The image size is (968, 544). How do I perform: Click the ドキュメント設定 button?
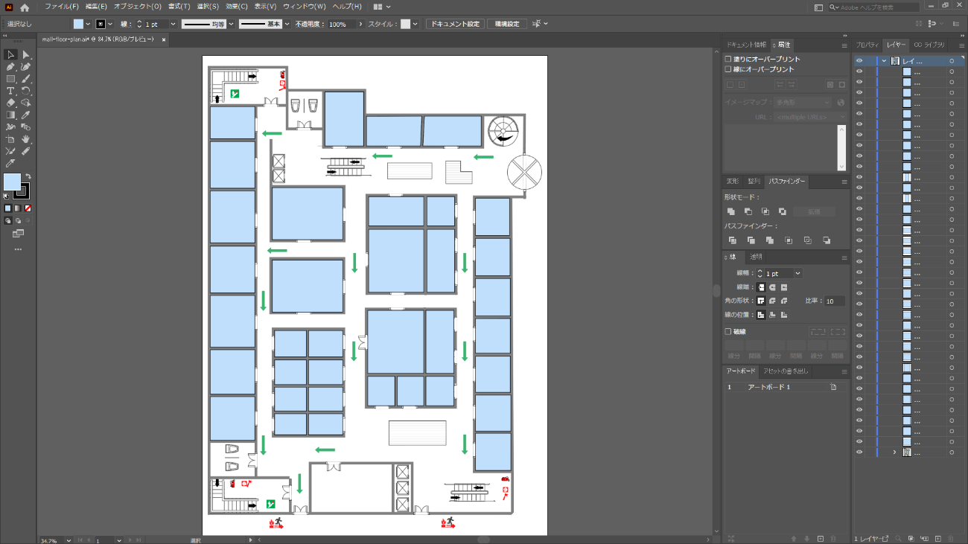pos(455,24)
